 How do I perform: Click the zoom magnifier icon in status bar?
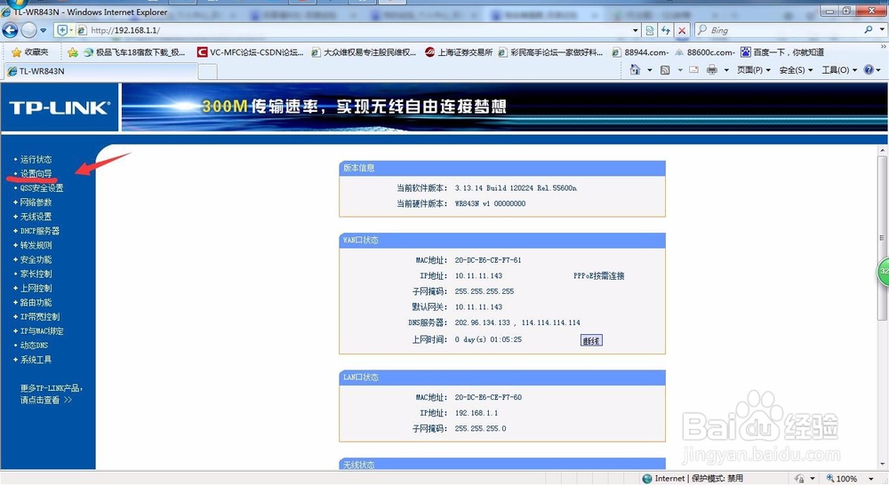[x=830, y=479]
